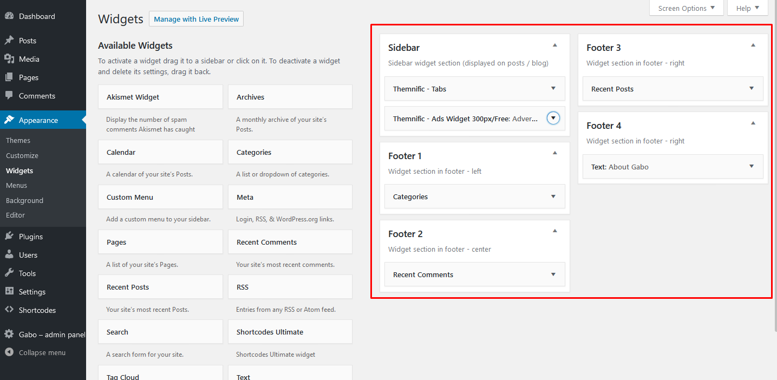Click the Comments speech bubble icon
The image size is (777, 380).
tap(9, 96)
